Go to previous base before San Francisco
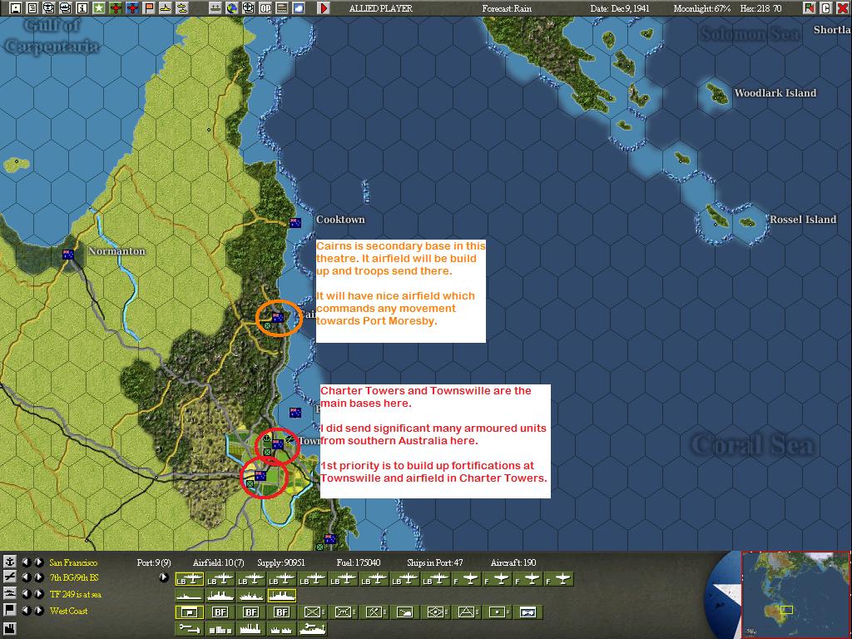 [x=26, y=562]
